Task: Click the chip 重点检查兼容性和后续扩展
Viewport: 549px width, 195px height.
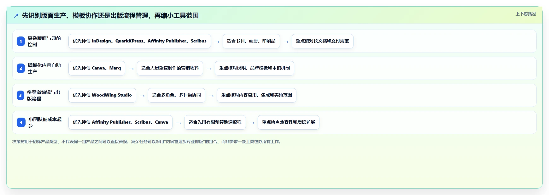Action: tap(289, 122)
